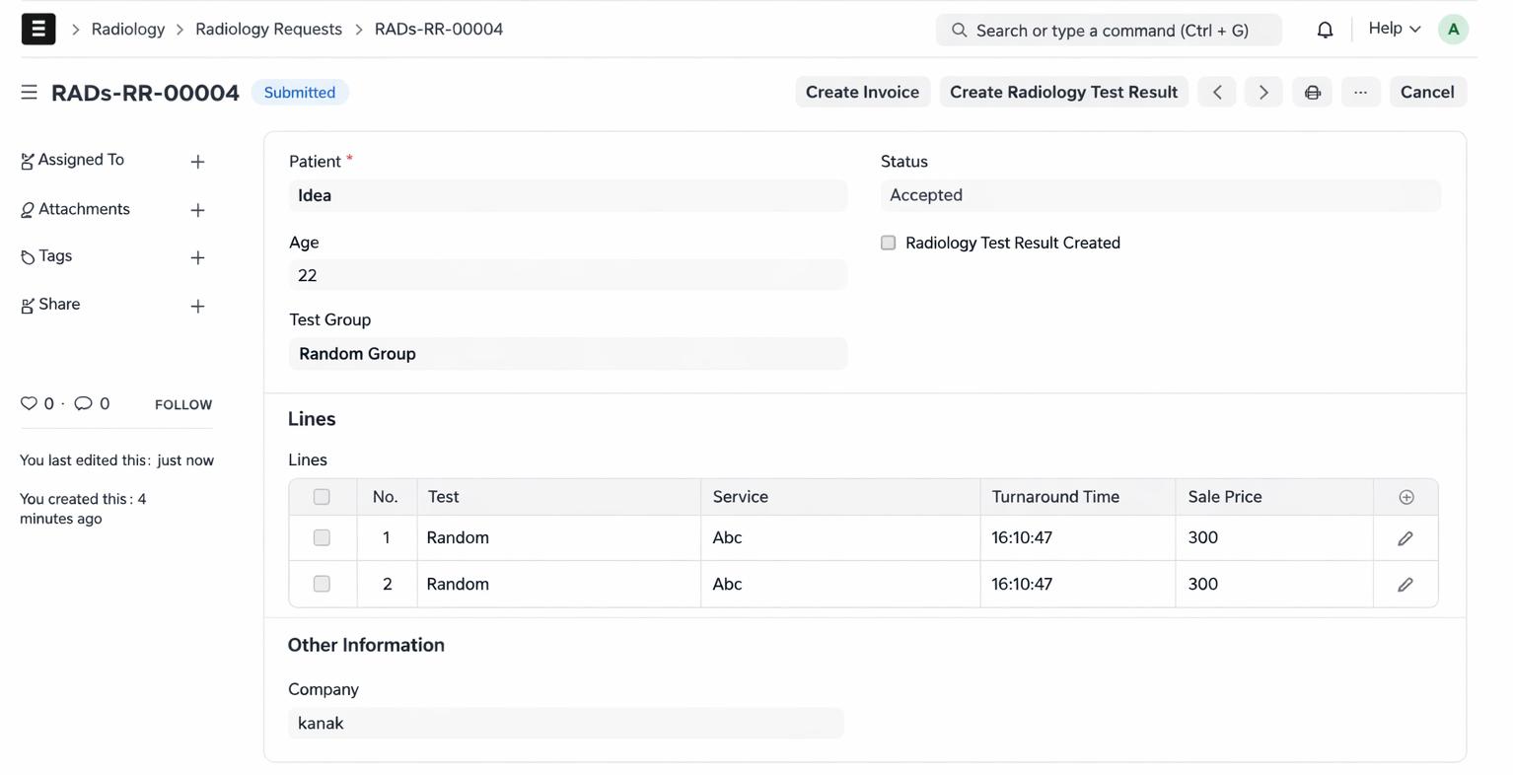The height and width of the screenshot is (775, 1513).
Task: Focus the search command bar
Action: [1109, 30]
